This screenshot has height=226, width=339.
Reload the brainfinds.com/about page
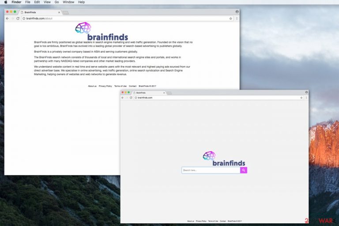18,19
